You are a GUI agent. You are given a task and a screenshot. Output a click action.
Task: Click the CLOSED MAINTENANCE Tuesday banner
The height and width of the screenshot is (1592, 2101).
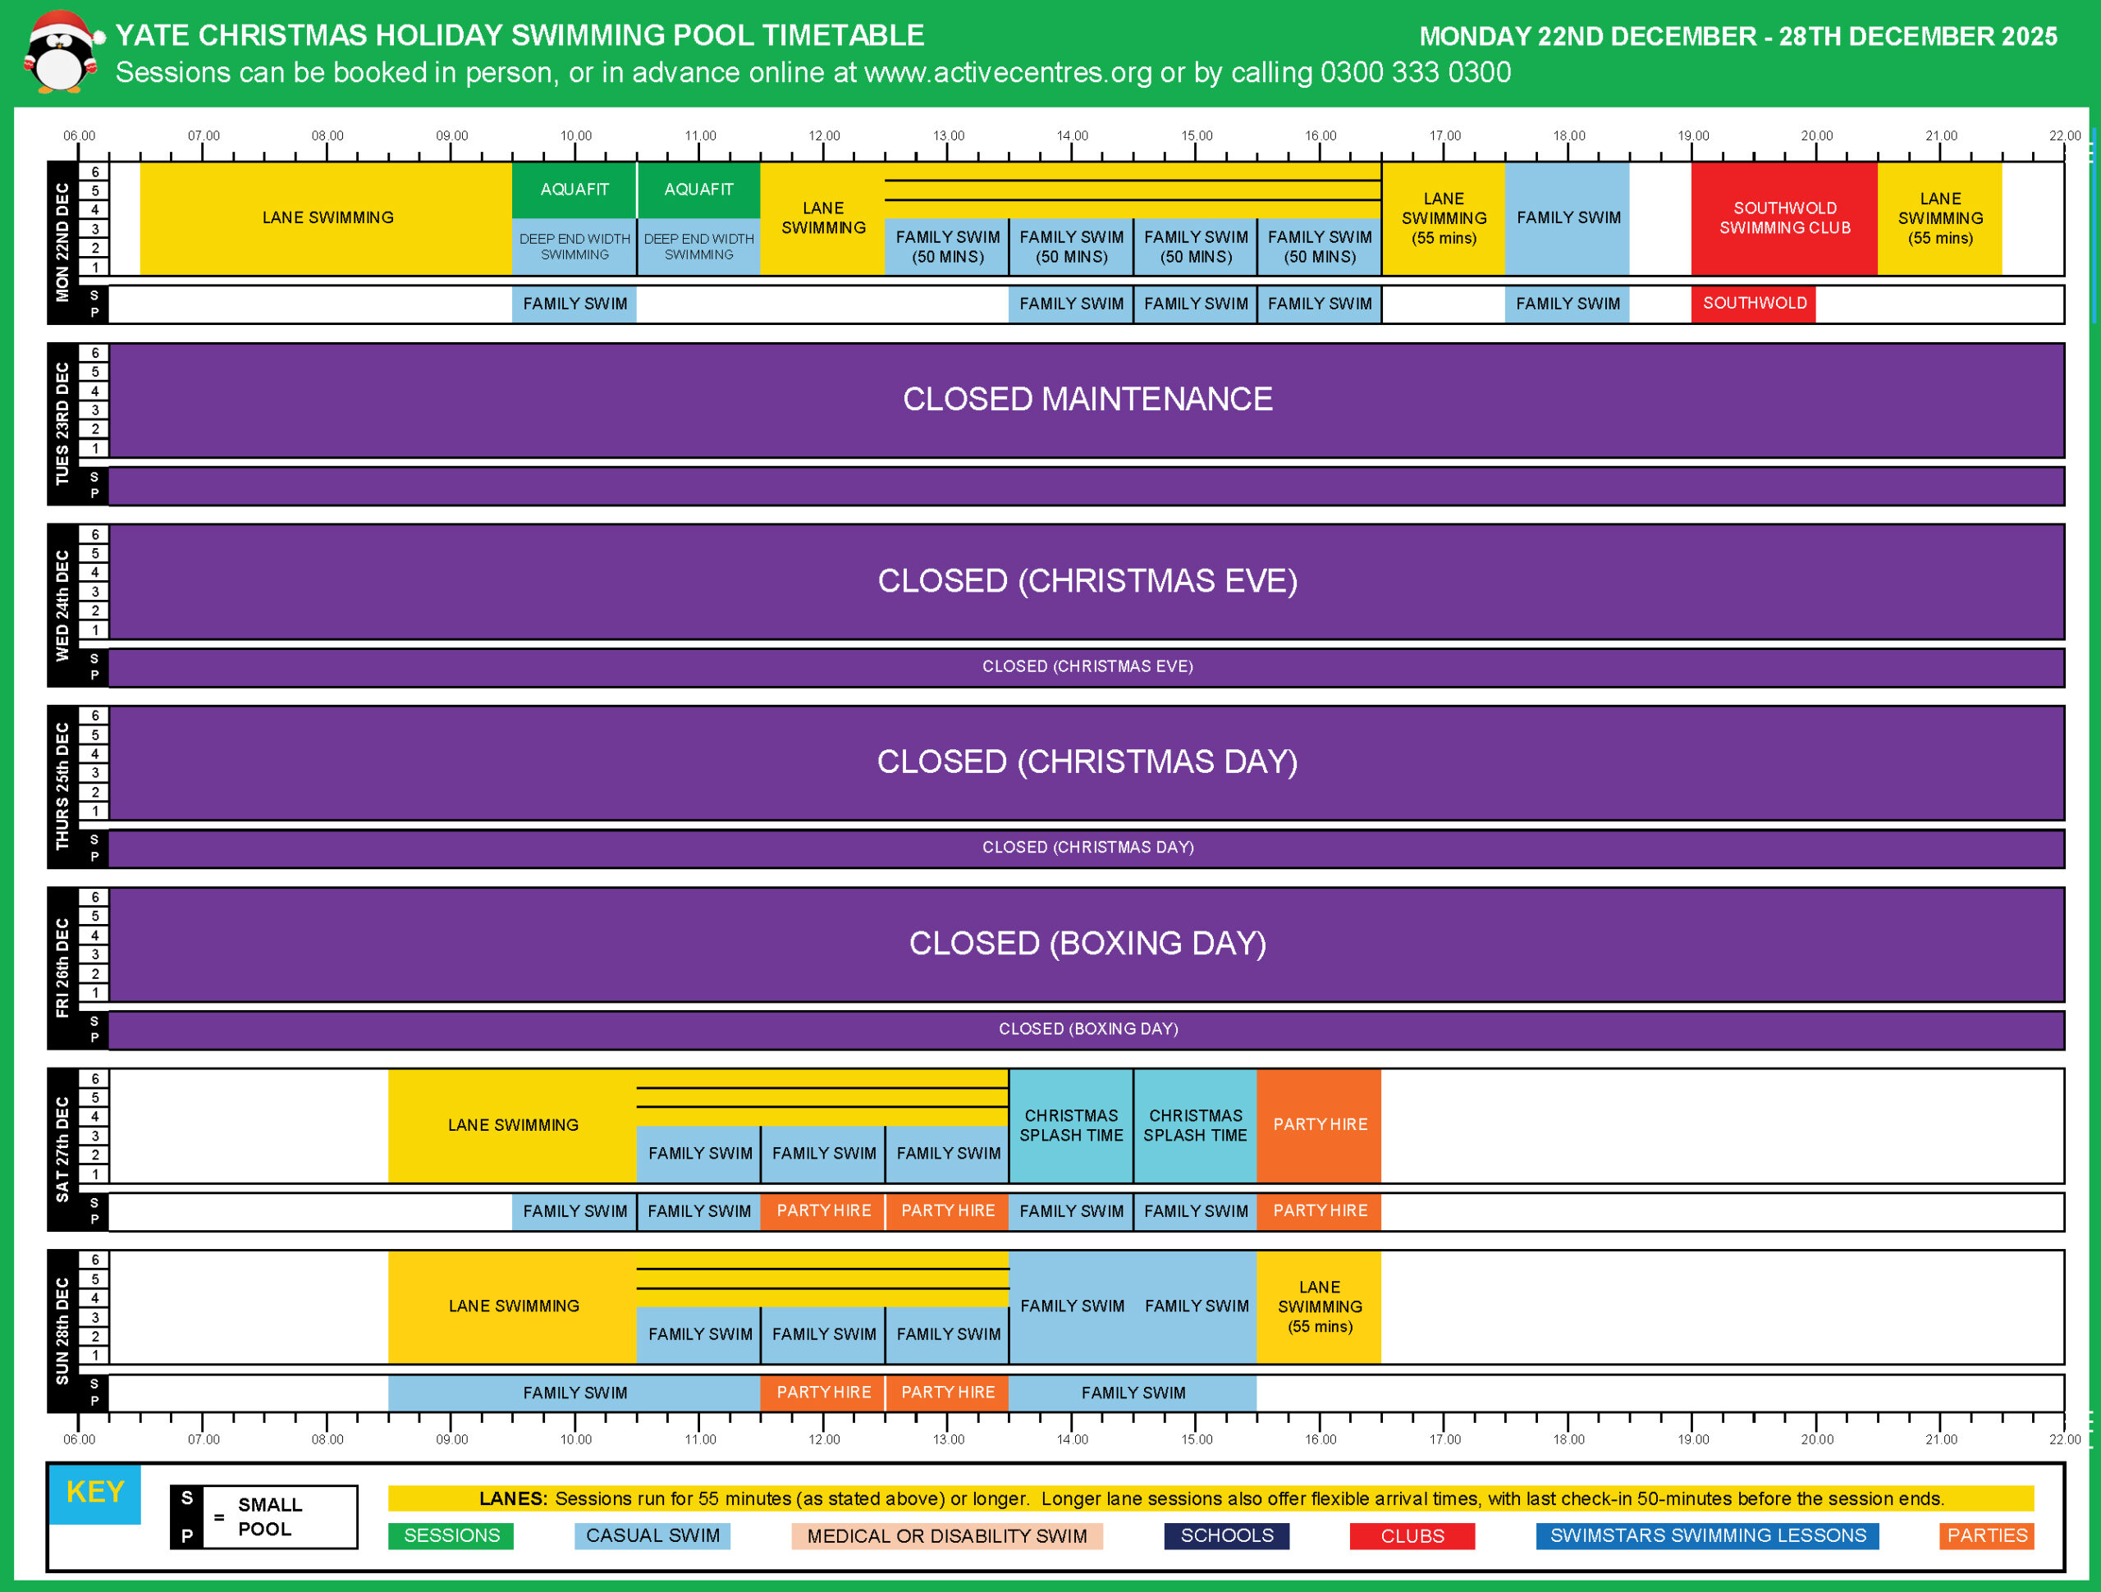tap(1087, 400)
